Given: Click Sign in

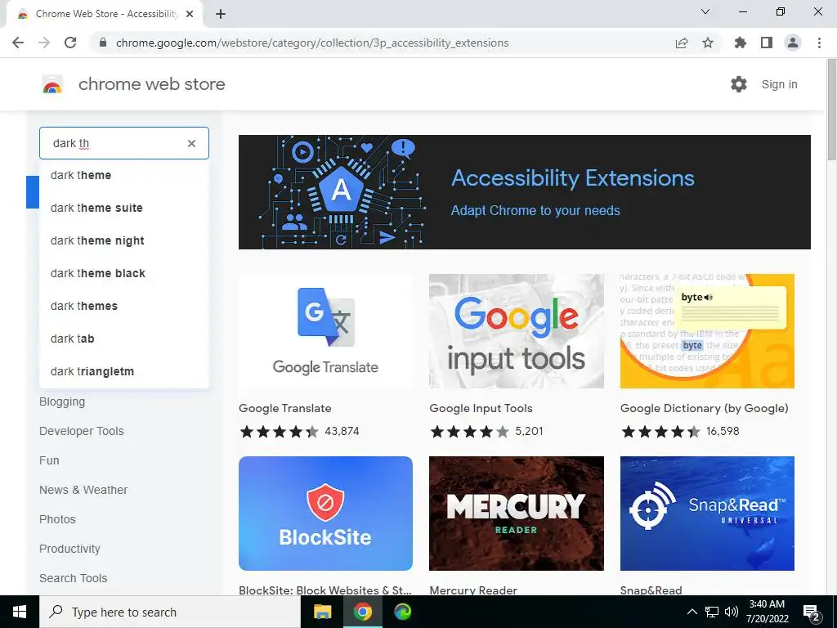Looking at the screenshot, I should (x=779, y=84).
